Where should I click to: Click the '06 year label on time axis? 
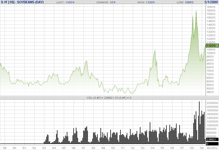click(172, 148)
